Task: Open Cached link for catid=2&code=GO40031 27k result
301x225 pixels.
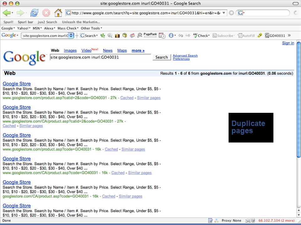Action: click(127, 98)
